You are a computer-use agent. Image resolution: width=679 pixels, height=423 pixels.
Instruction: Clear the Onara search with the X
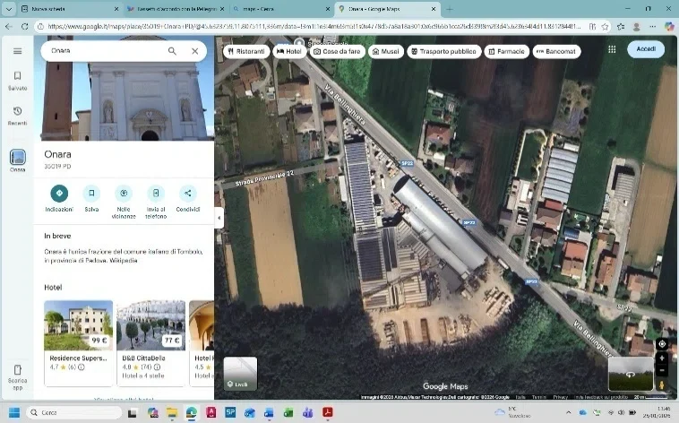pyautogui.click(x=195, y=51)
